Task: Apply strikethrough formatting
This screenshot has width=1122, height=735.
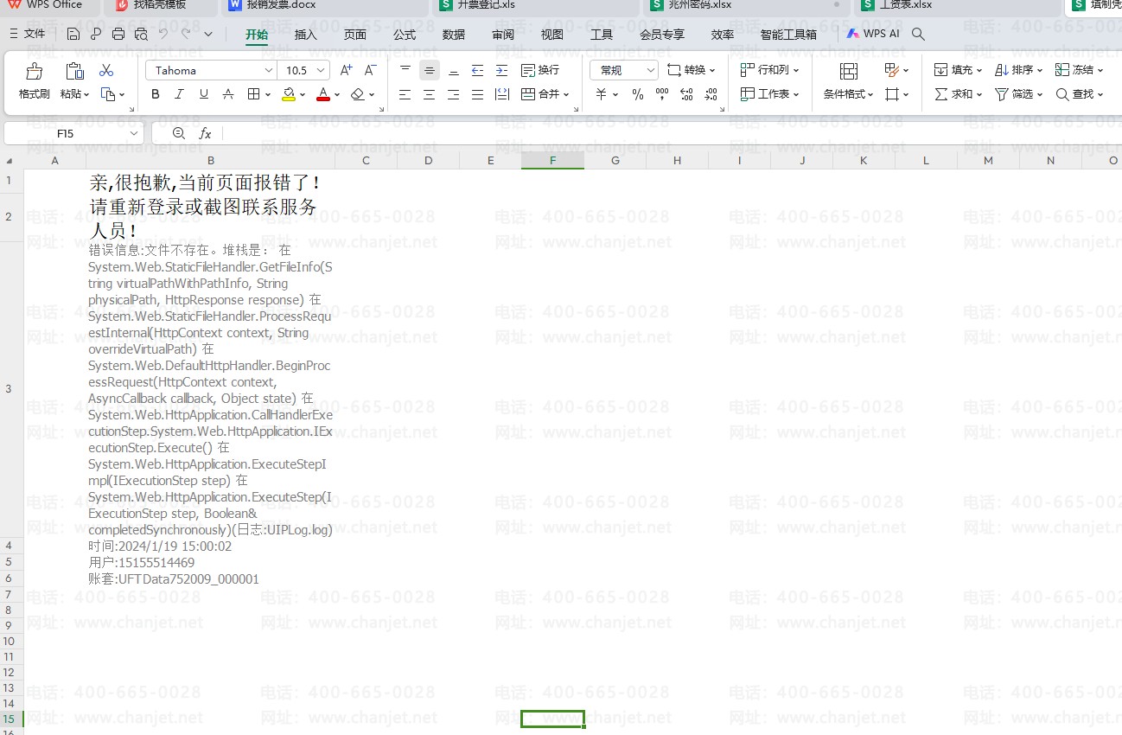Action: coord(228,94)
